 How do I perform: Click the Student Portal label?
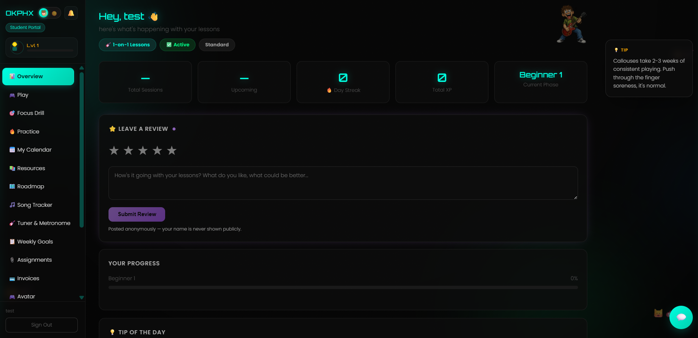25,27
